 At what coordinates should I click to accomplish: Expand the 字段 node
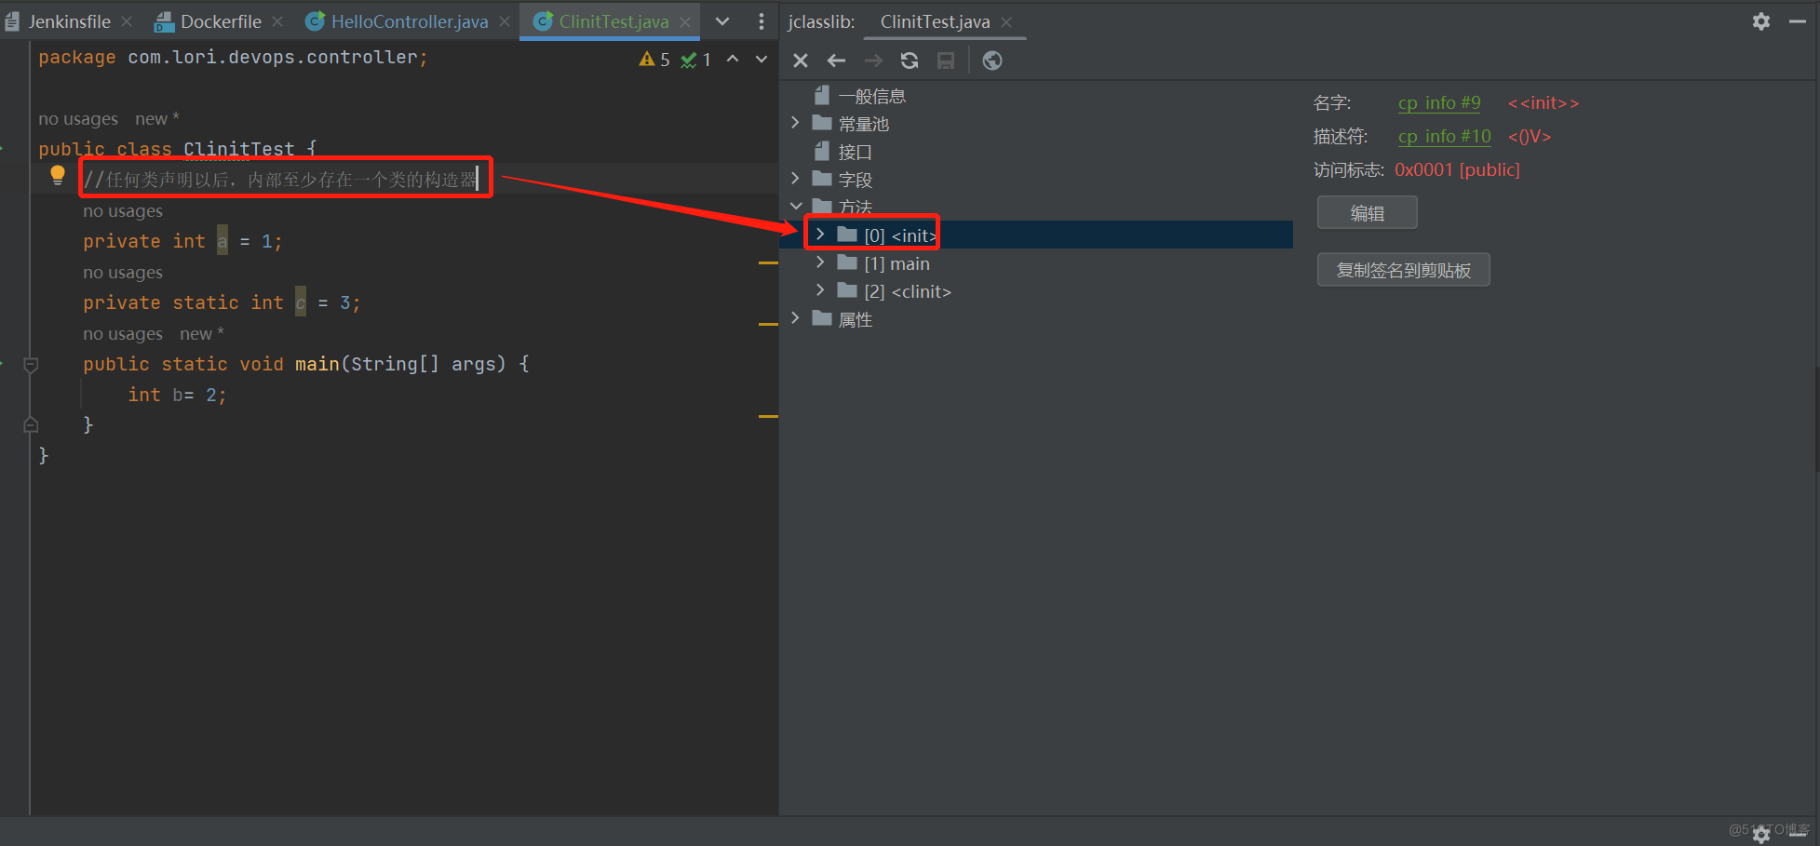[795, 179]
